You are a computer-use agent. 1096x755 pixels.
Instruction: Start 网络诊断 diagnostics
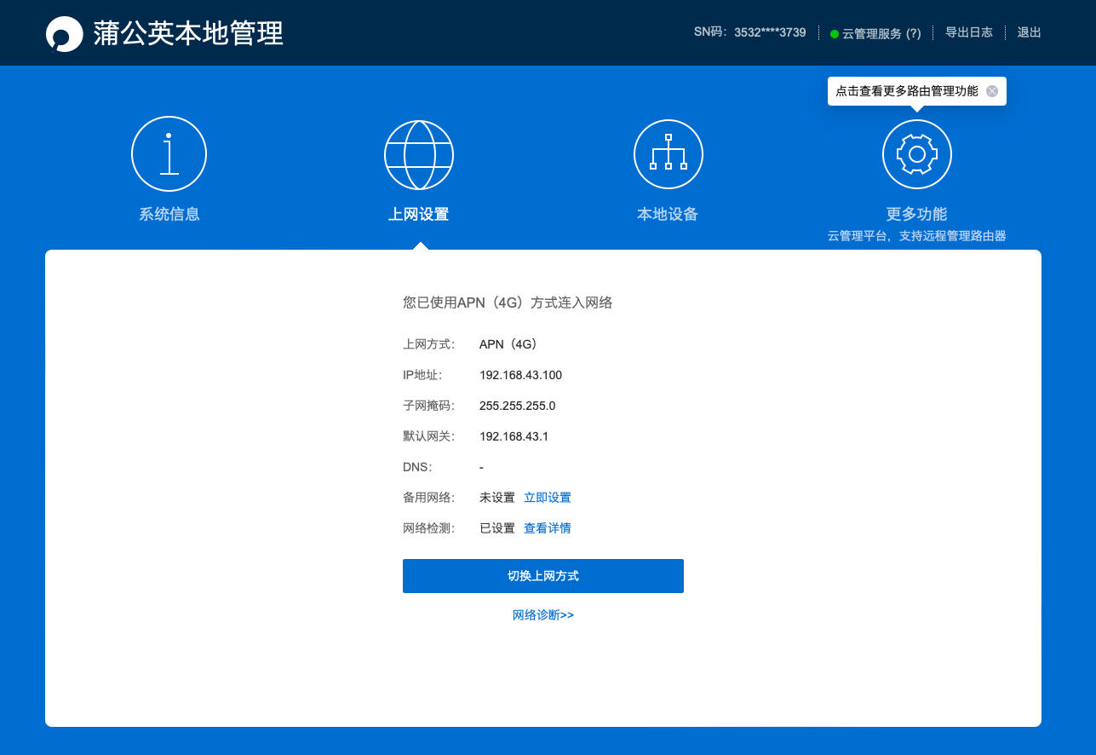click(543, 614)
